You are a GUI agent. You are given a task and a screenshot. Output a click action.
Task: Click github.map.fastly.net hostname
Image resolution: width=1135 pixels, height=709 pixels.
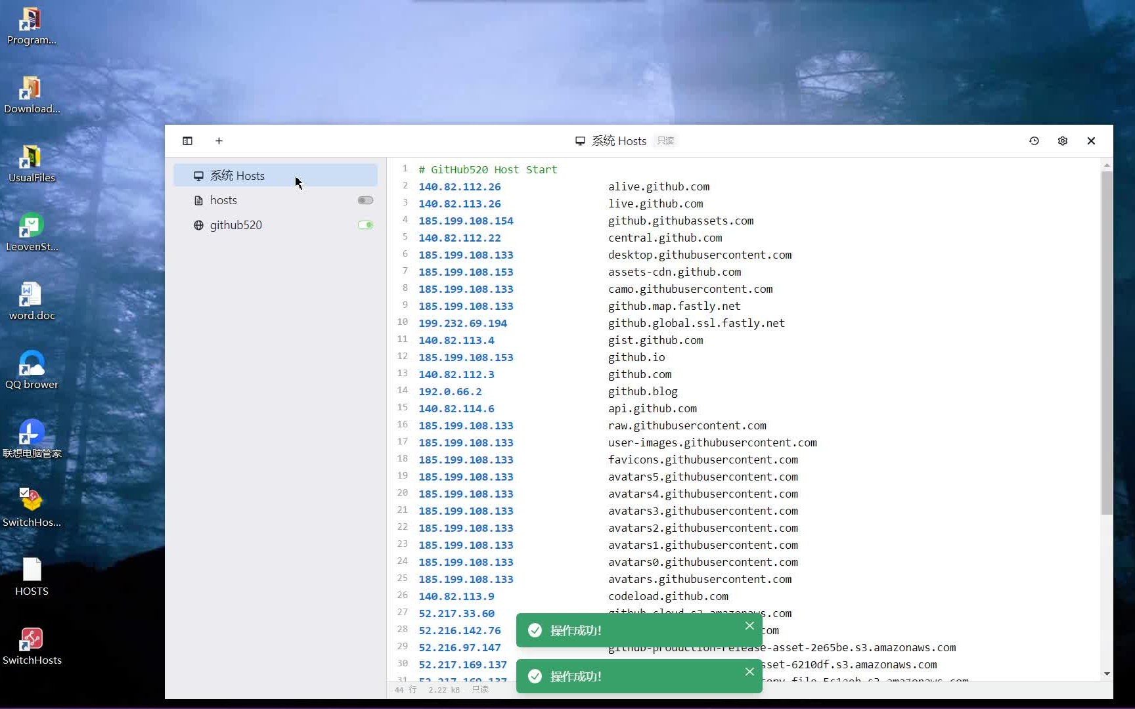674,306
